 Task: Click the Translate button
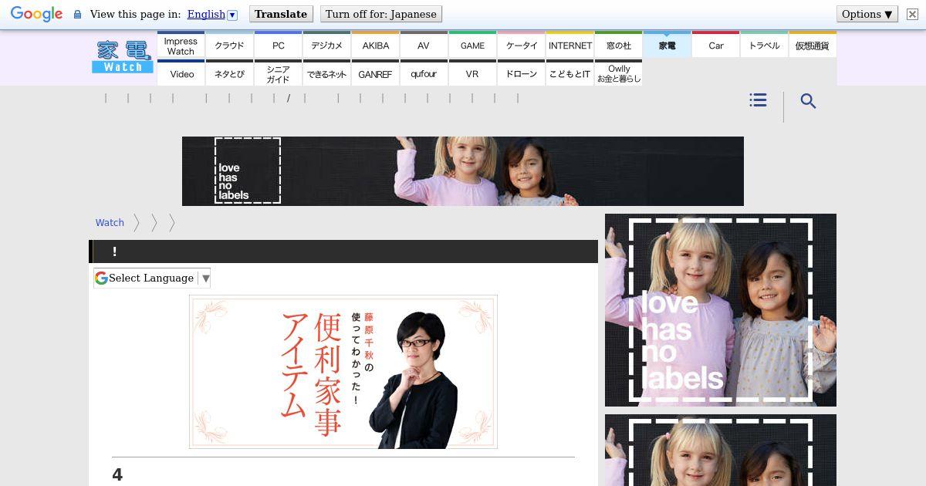pyautogui.click(x=281, y=14)
